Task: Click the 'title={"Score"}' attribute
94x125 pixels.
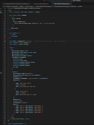Action: click(18, 101)
